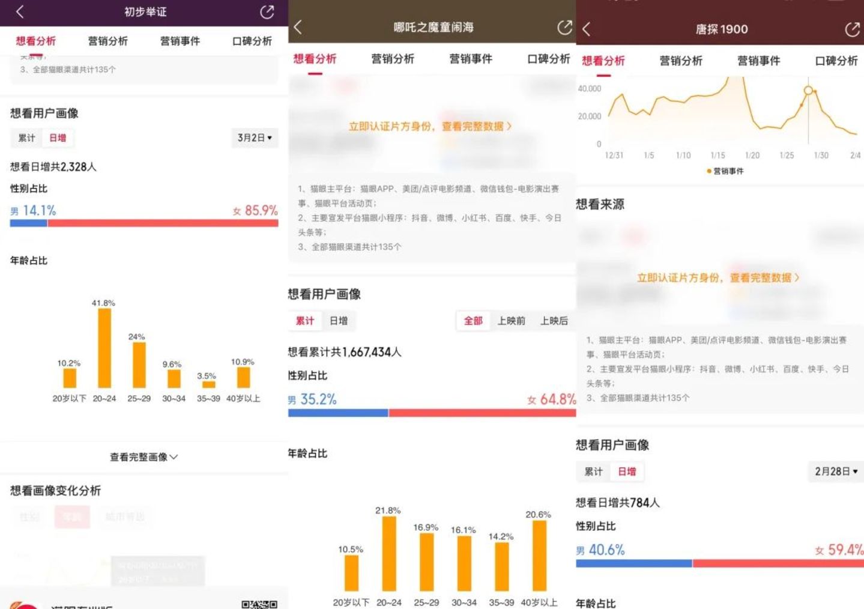Select 上映前 filter in 哪吒之魔童闹海 panel
864x609 pixels.
511,321
